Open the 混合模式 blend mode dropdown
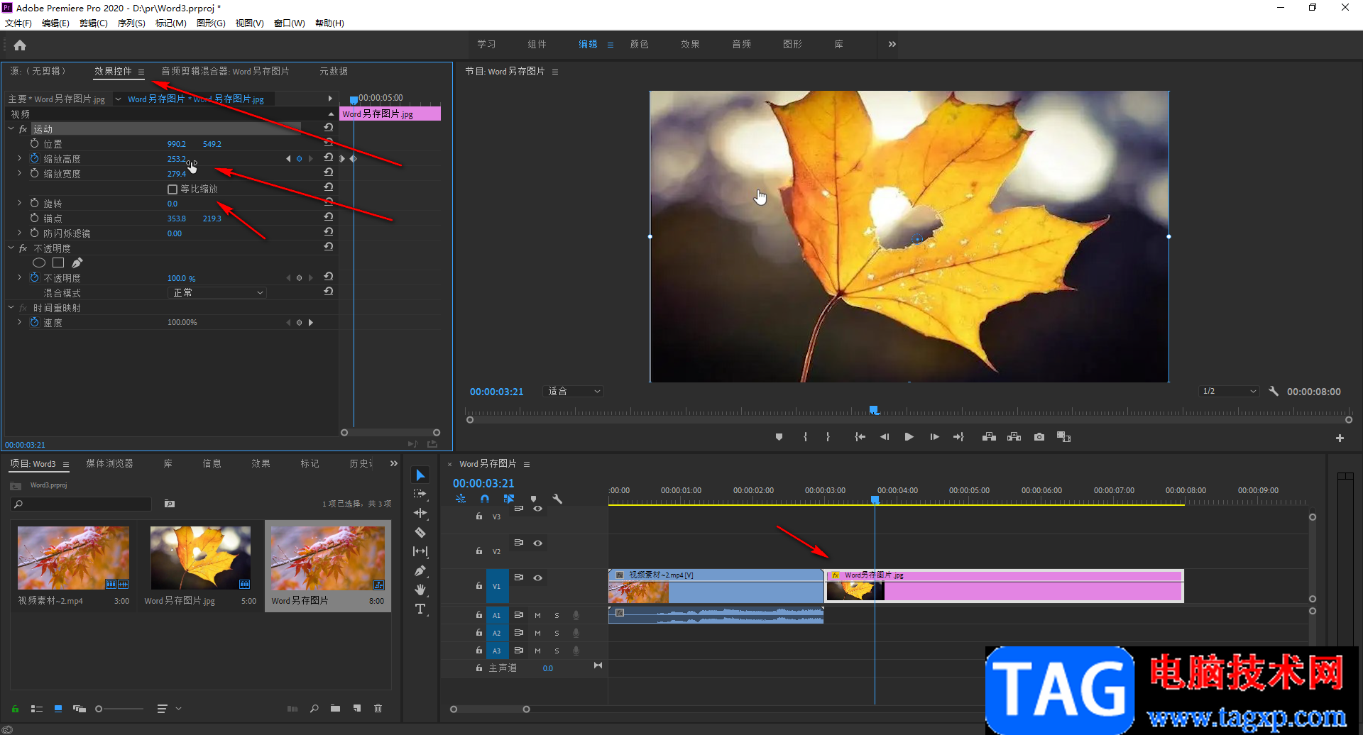Screen dimensions: 1363x735 pyautogui.click(x=217, y=293)
